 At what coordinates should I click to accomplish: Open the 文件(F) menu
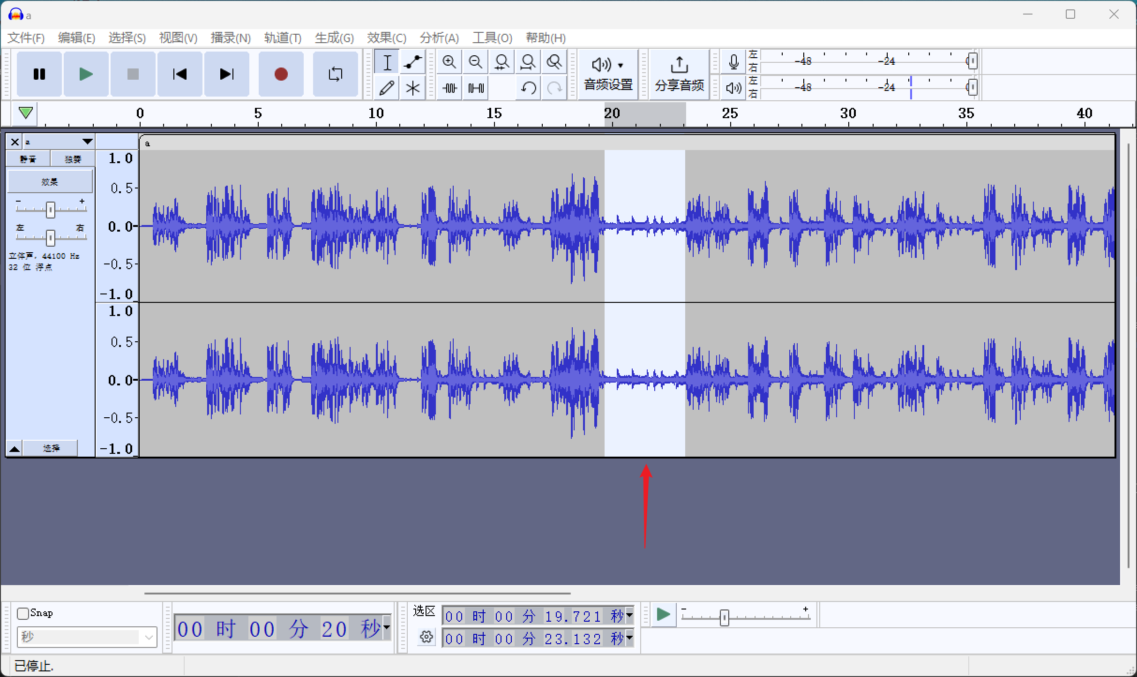click(26, 38)
